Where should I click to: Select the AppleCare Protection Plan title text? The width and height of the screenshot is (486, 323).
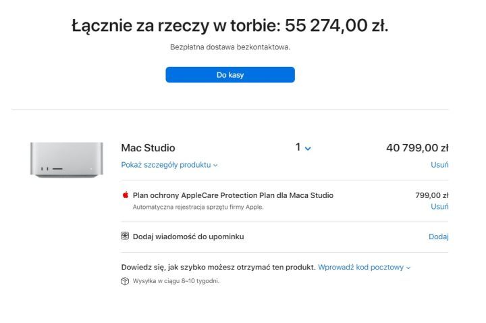coord(233,195)
